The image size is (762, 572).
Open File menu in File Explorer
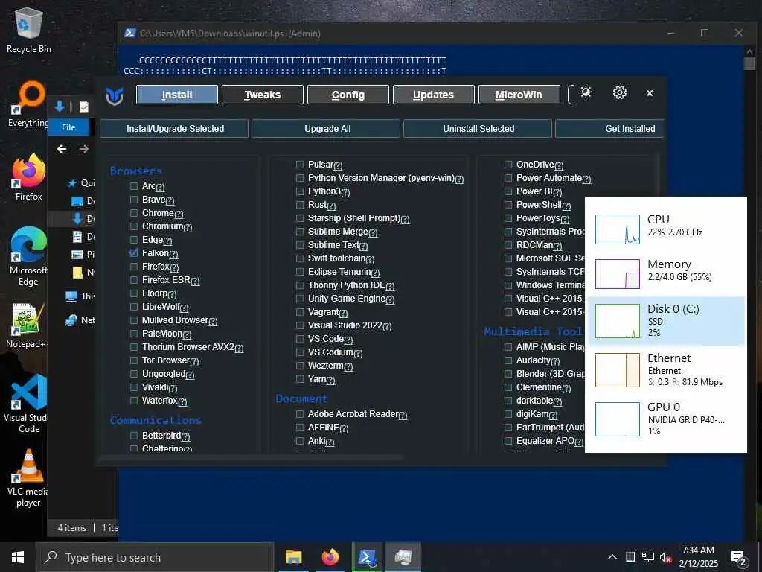coord(68,127)
